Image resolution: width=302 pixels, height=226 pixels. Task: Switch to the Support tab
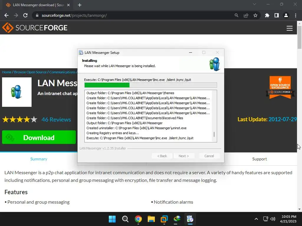(260, 159)
